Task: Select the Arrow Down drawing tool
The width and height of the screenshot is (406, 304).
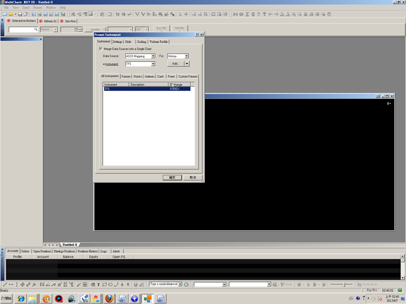Action: 122,284
